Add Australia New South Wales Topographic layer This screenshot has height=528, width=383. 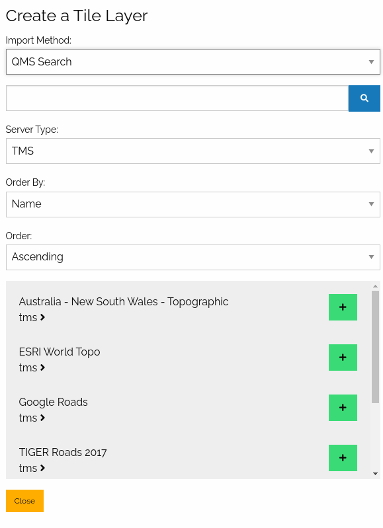343,307
